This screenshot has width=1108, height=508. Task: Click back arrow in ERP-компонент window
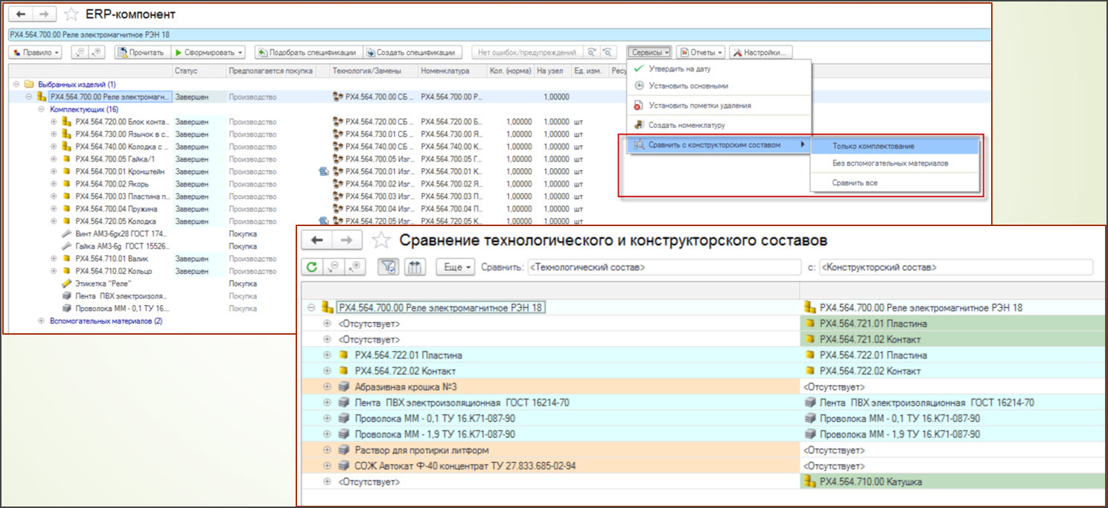click(x=21, y=14)
